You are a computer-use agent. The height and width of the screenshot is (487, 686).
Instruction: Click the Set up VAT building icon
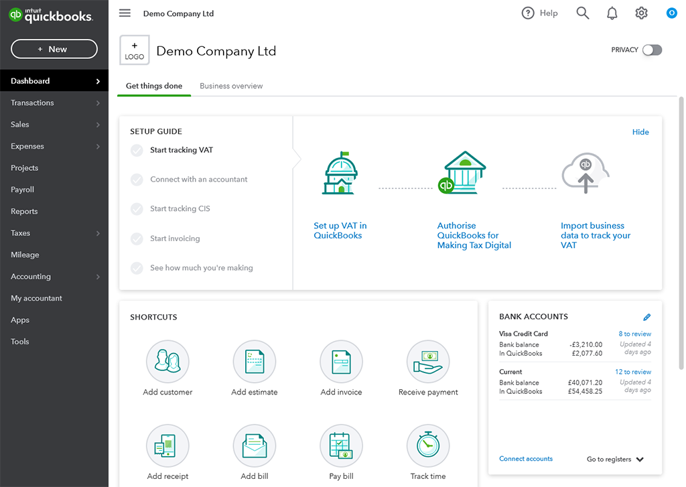point(340,173)
